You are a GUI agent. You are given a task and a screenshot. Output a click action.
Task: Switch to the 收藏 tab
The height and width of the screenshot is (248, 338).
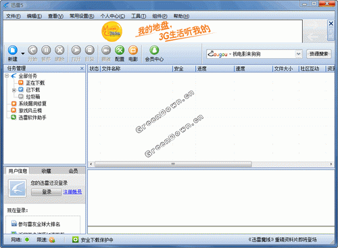(47, 171)
